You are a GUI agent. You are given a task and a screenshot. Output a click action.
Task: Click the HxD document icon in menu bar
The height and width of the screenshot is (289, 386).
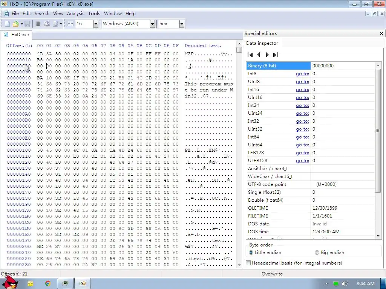[6, 14]
